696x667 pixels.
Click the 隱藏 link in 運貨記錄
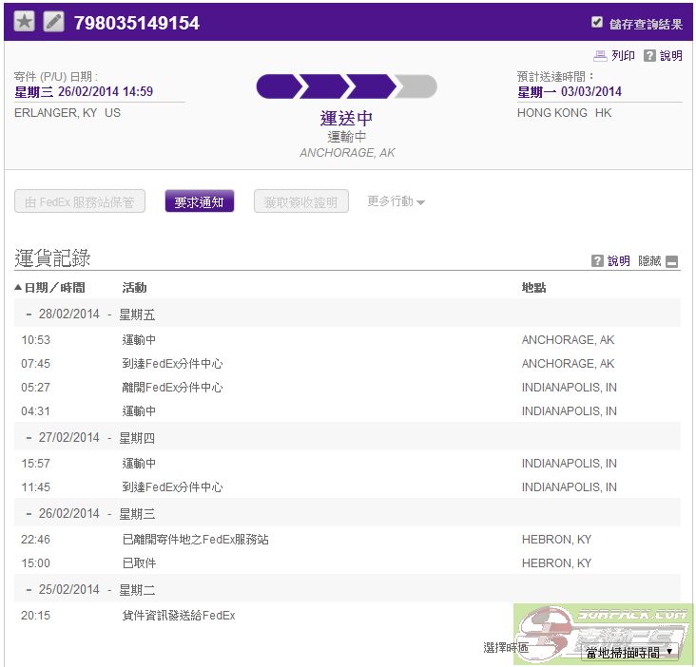coord(649,260)
